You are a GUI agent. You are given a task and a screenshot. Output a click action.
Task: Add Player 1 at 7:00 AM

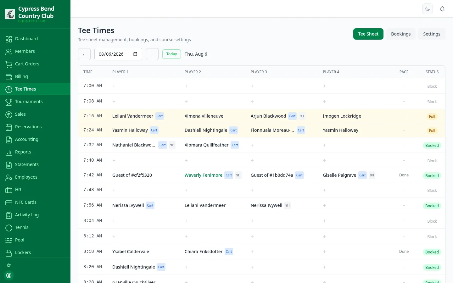coord(114,86)
